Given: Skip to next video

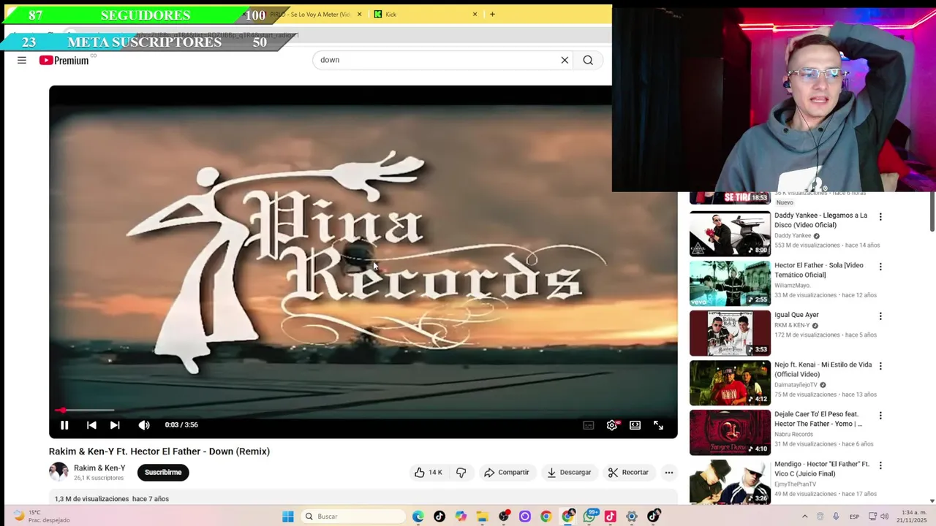Looking at the screenshot, I should [x=115, y=424].
